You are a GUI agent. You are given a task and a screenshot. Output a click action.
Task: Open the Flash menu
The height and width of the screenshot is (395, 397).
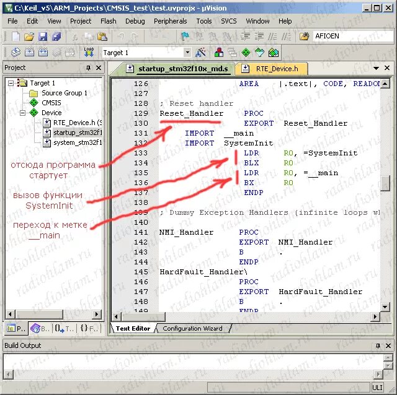coord(109,21)
